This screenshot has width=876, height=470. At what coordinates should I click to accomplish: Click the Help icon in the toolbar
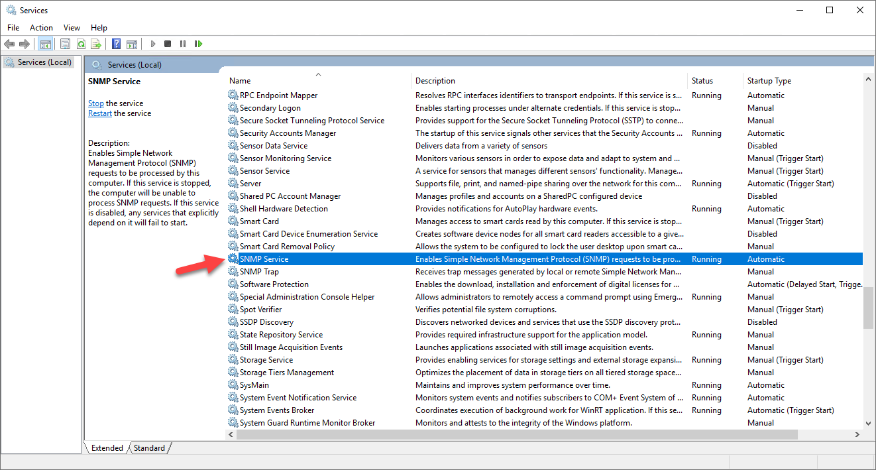click(117, 44)
